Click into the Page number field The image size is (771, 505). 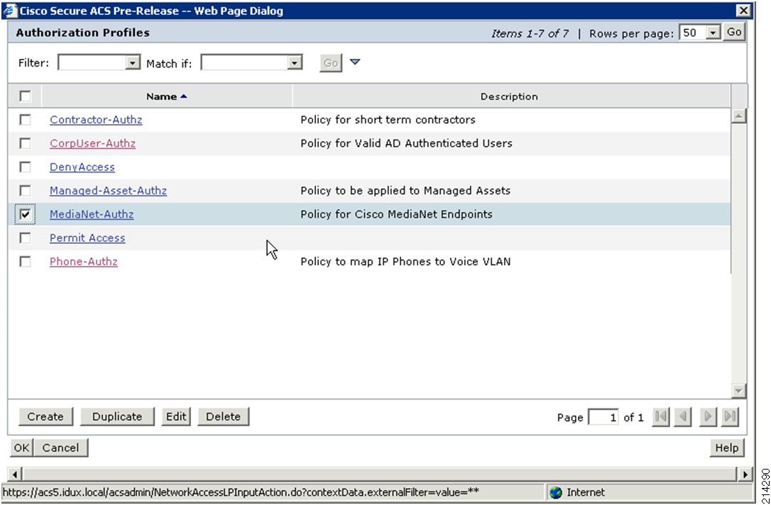tap(603, 417)
